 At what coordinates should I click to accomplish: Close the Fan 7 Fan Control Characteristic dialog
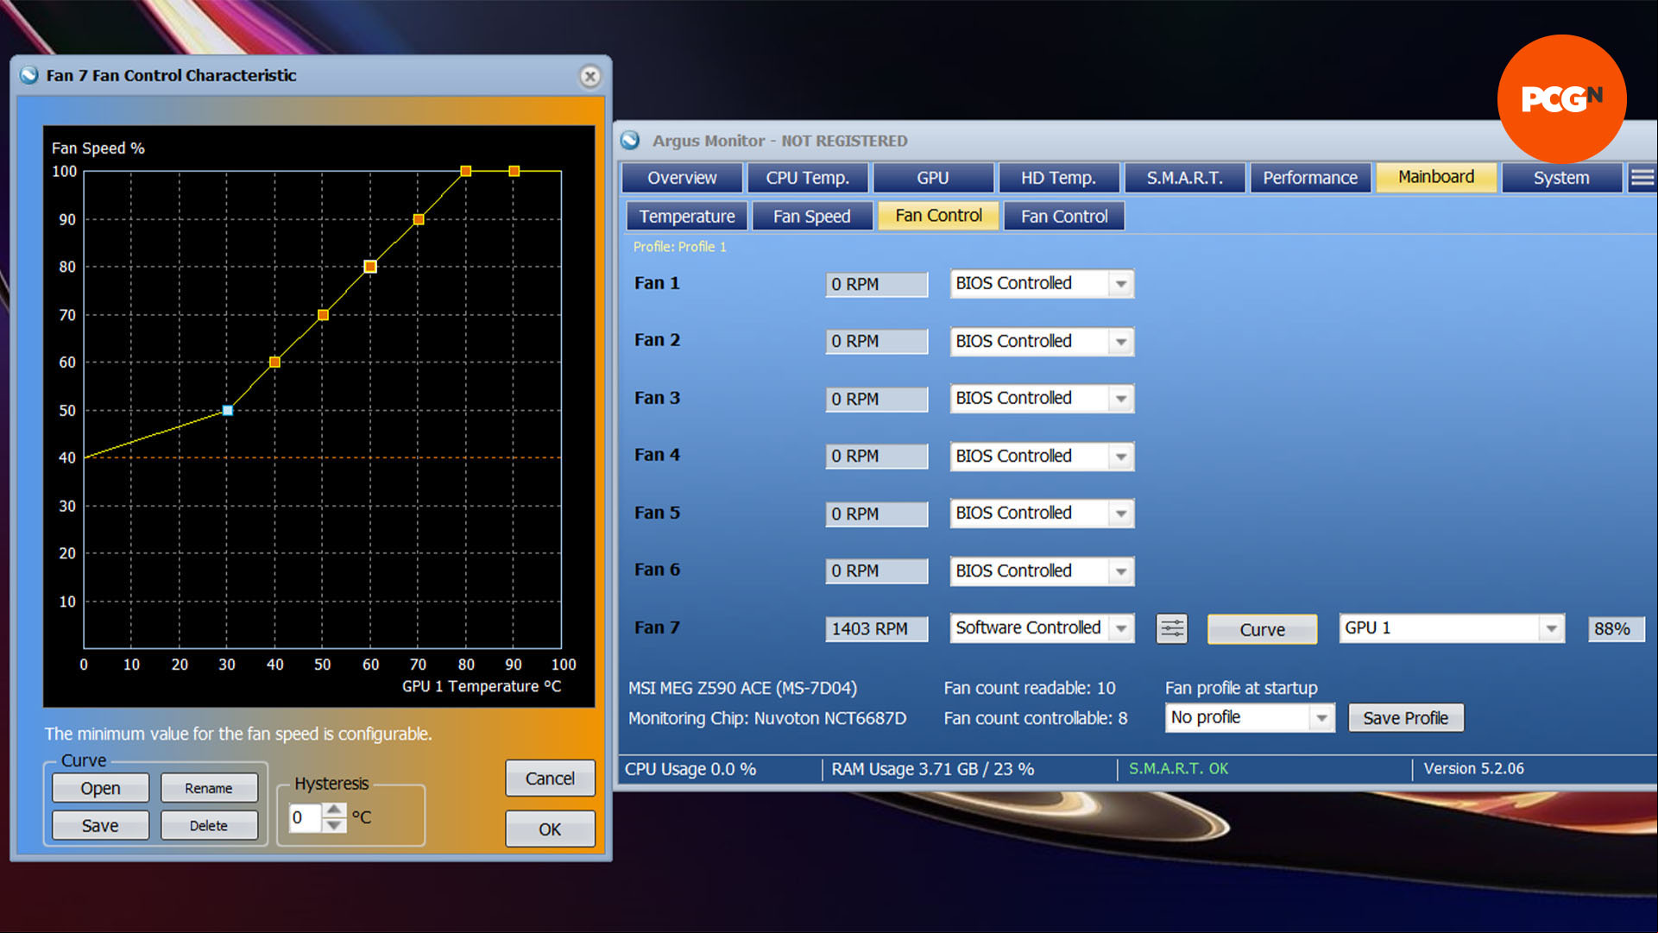click(x=590, y=76)
